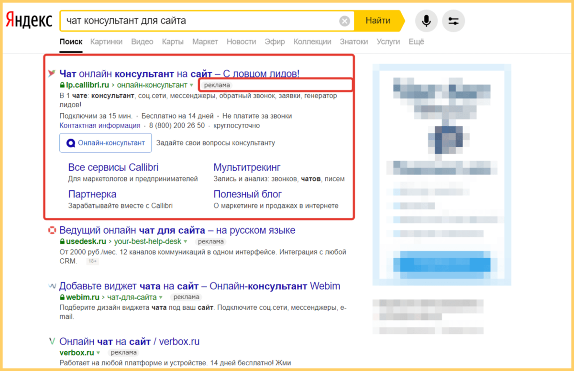Click the lock icon before usedesk.ru
This screenshot has width=574, height=371.
[x=62, y=241]
